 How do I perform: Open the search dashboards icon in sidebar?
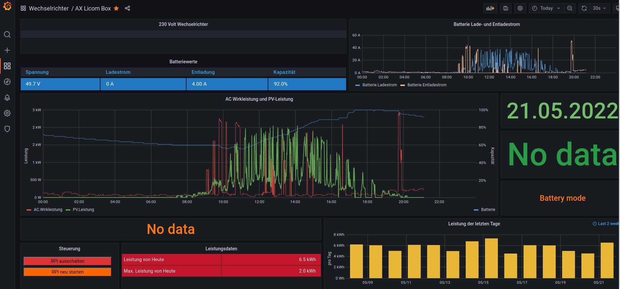(x=7, y=34)
